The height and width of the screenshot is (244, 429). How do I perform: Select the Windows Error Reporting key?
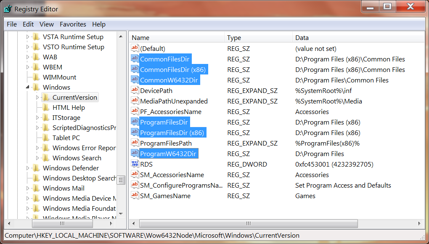[84, 148]
